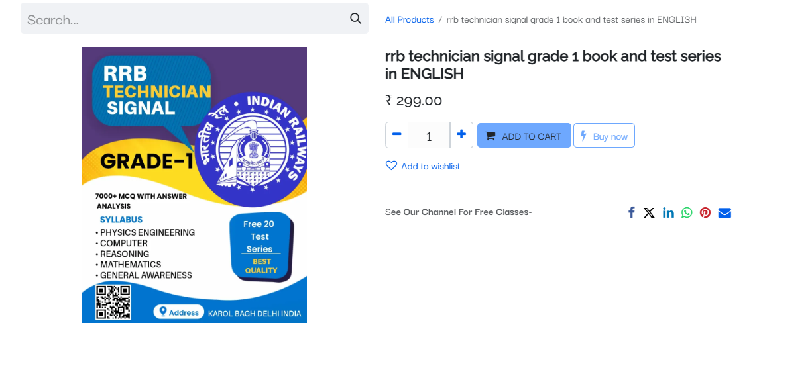
Task: Share product on X (Twitter)
Action: pyautogui.click(x=649, y=212)
